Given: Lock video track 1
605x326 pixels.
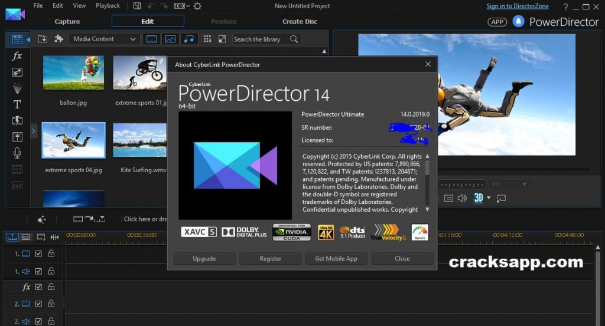Looking at the screenshot, I should (x=51, y=253).
